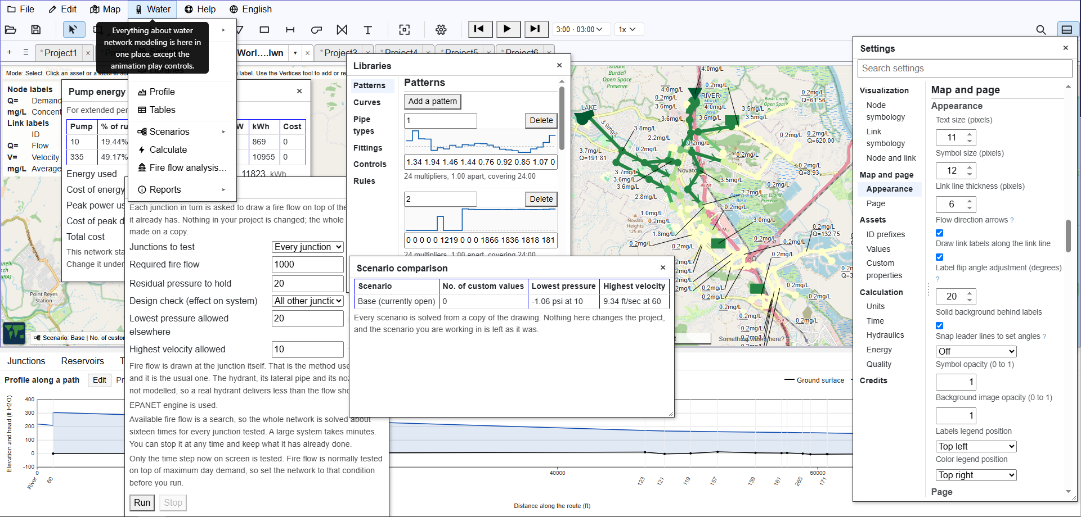Toggle Draw link labels along link line
Screen dimensions: 1081x517
[x=940, y=257]
